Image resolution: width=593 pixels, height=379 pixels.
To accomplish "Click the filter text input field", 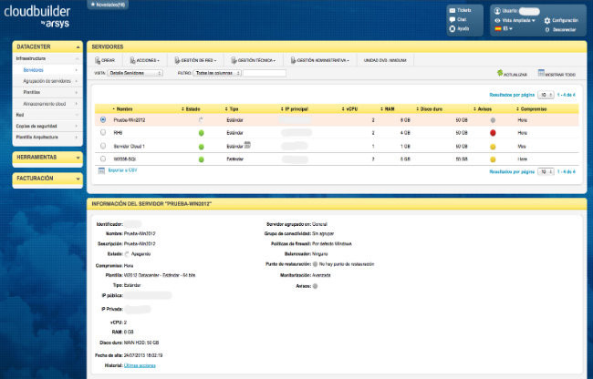I will pos(265,73).
